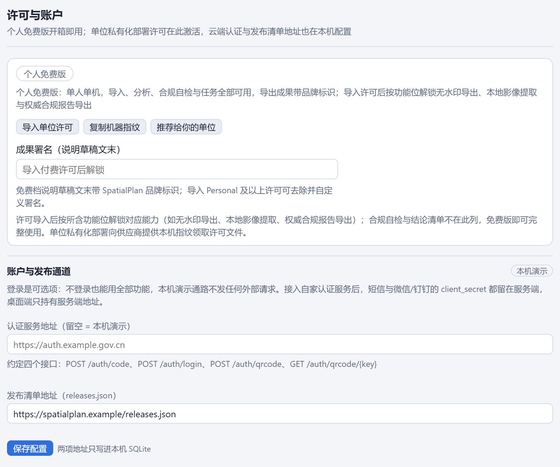Select the 许可与账户 page heading
Image resolution: width=560 pixels, height=467 pixels.
(35, 15)
